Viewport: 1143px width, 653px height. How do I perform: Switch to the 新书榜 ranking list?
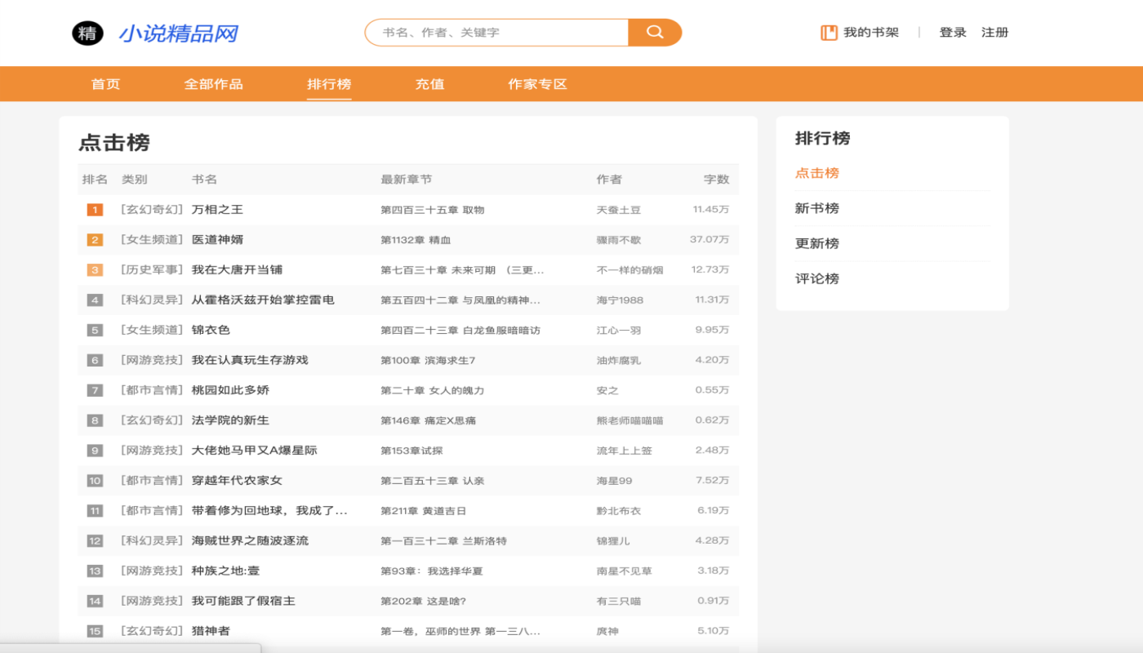tap(817, 208)
